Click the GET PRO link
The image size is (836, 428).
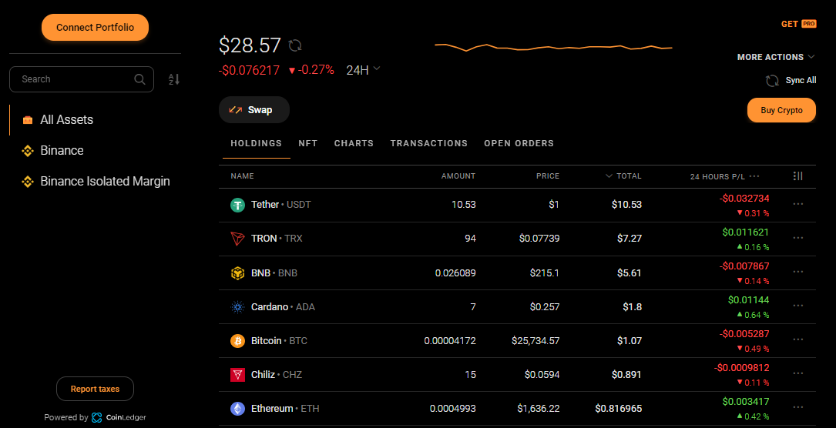coord(799,24)
